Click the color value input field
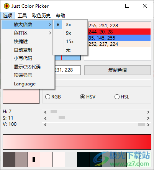Screen dimensions: 154x170 pos(68,70)
